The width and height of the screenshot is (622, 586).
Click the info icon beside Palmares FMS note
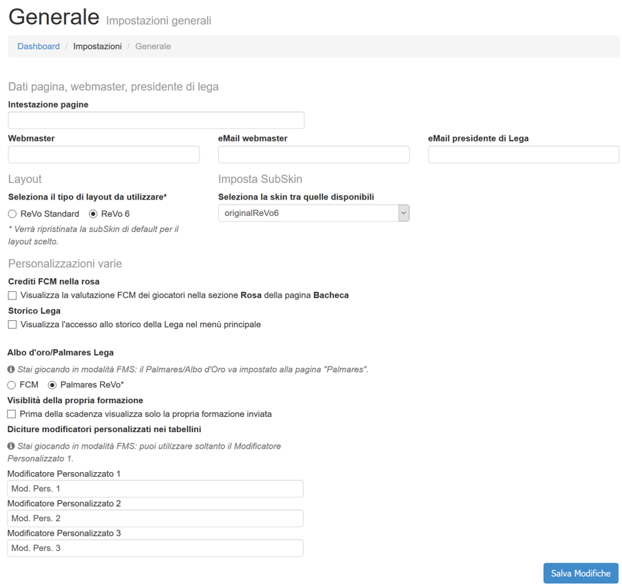[11, 369]
